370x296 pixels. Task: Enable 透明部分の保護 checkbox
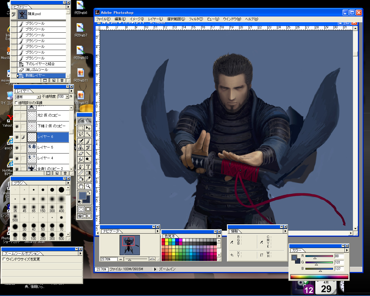pyautogui.click(x=16, y=103)
